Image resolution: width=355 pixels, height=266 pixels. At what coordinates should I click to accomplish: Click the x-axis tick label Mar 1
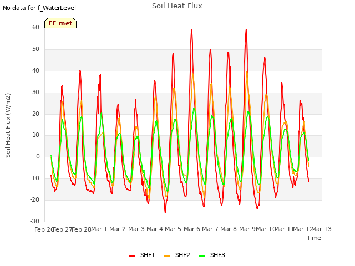99,229
